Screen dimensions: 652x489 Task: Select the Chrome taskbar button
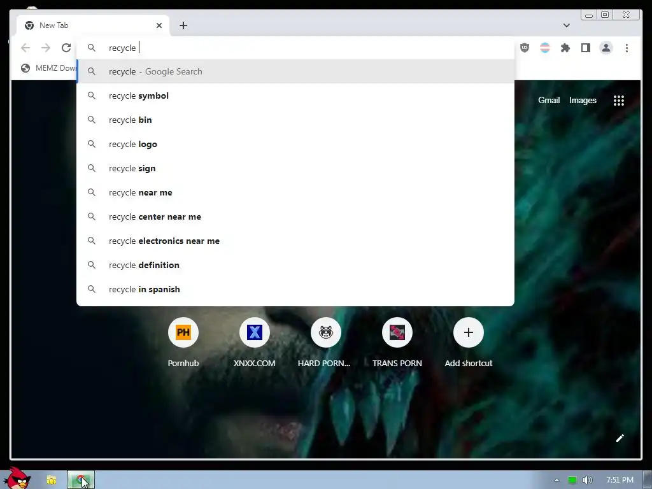[81, 480]
